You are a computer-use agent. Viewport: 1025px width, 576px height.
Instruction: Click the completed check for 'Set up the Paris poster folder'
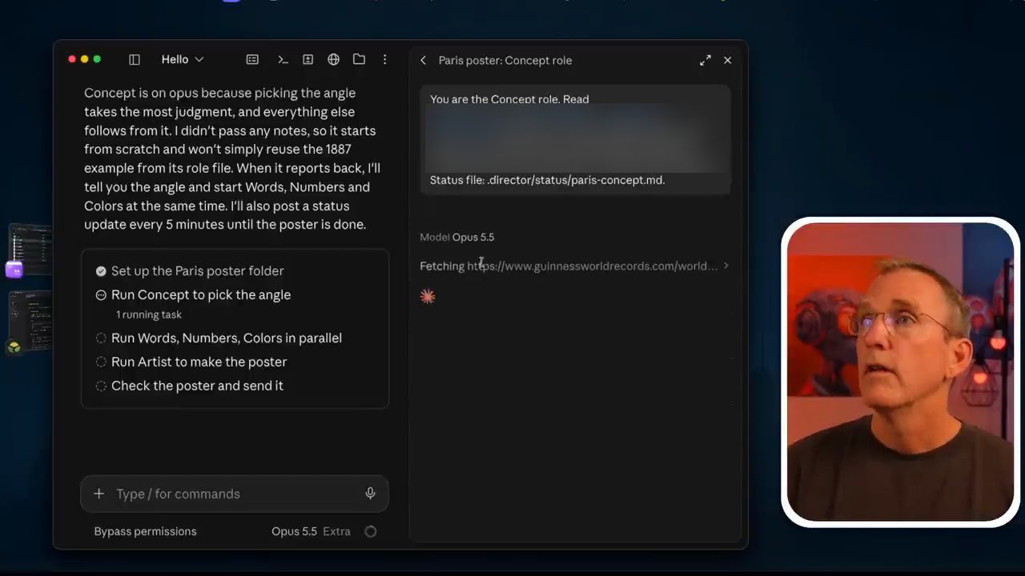[x=101, y=271]
